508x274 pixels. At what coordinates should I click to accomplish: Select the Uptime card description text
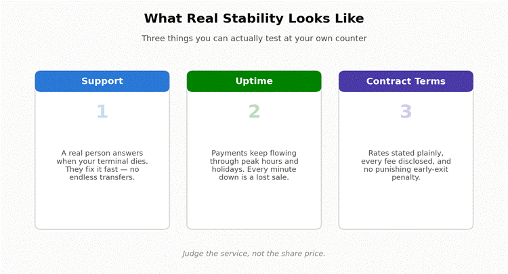point(254,165)
